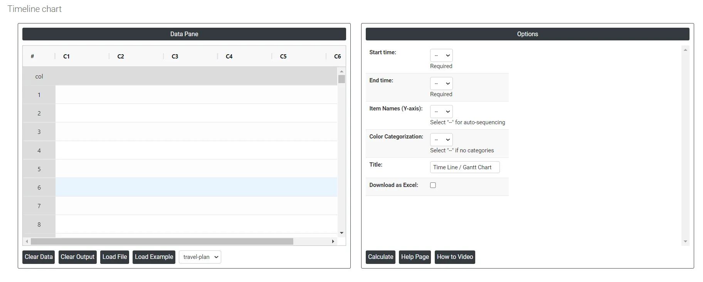Click the Options pane scroll down arrow

[685, 241]
